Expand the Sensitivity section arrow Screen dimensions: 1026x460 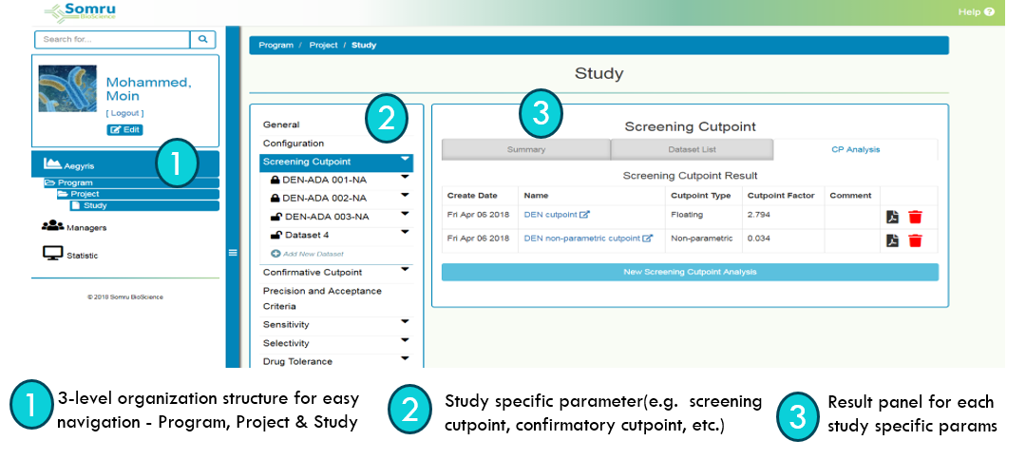point(406,322)
